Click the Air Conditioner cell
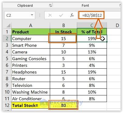This screenshot has height=113, width=123. pos(31,99)
